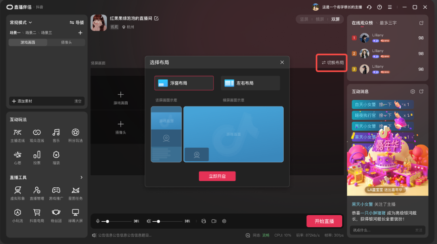Click the speaker volume slider handle
The height and width of the screenshot is (244, 437).
159,221
